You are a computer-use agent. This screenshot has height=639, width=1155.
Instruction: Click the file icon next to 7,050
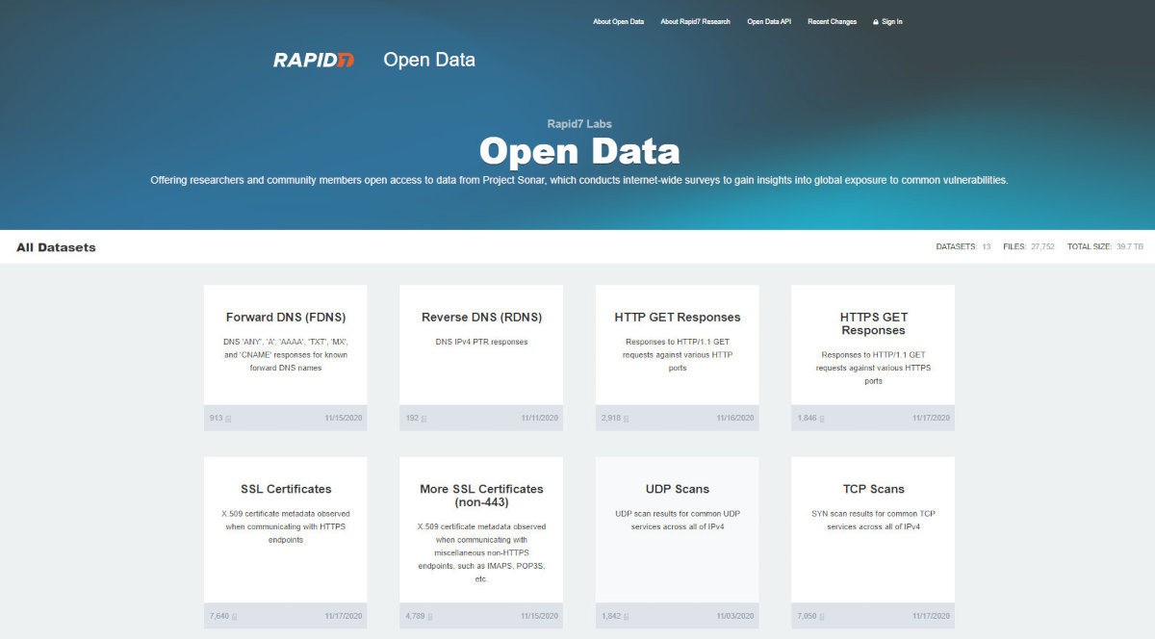point(823,616)
